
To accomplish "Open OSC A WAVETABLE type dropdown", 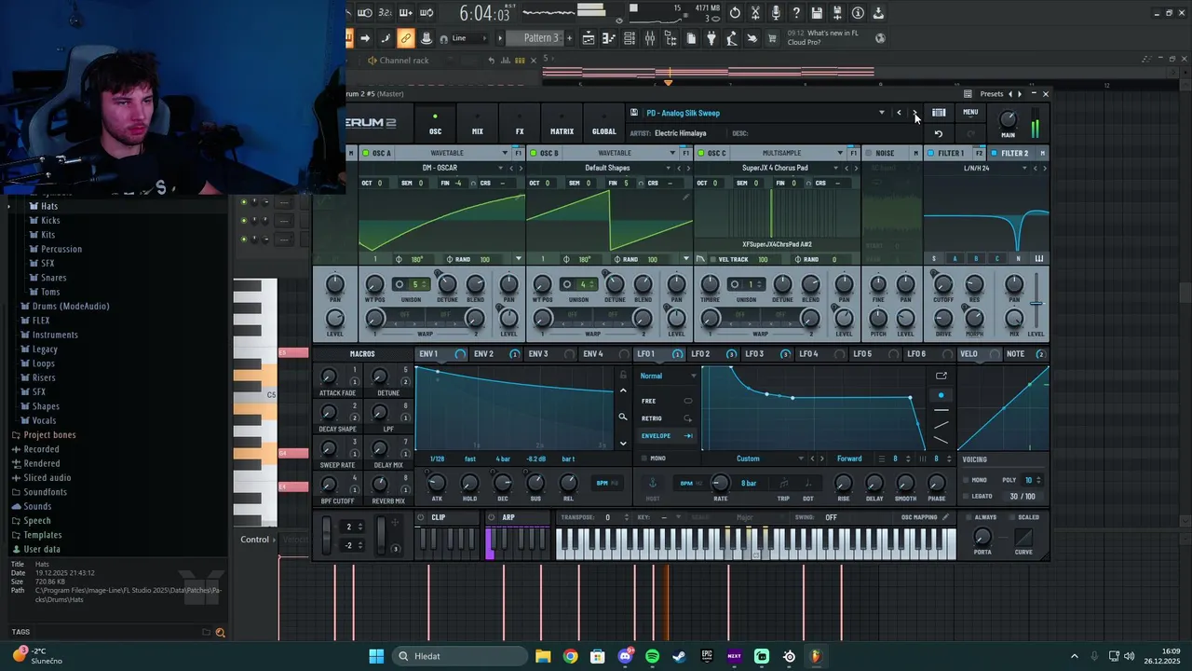I will (x=506, y=153).
